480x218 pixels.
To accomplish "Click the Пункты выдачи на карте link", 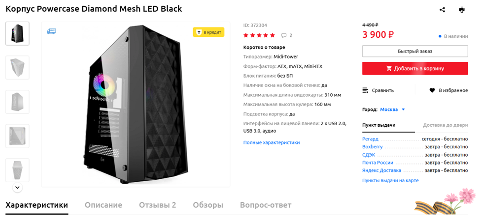I will tap(390, 180).
